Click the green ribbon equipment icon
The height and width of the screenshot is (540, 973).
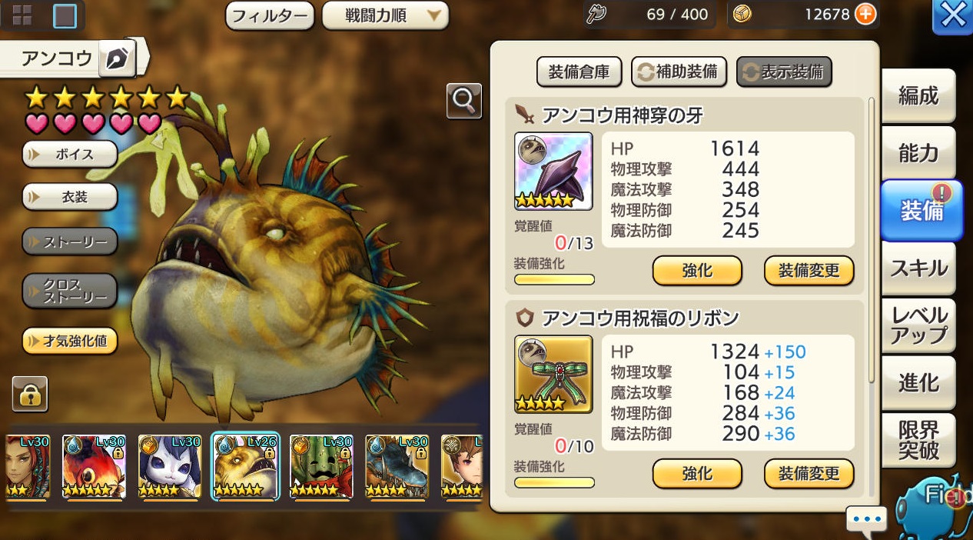pos(553,374)
